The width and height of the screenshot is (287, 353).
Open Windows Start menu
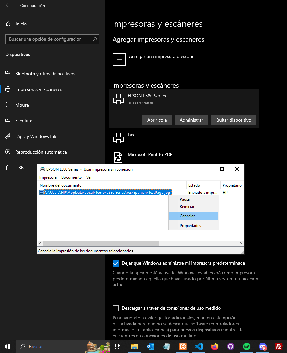point(8,346)
